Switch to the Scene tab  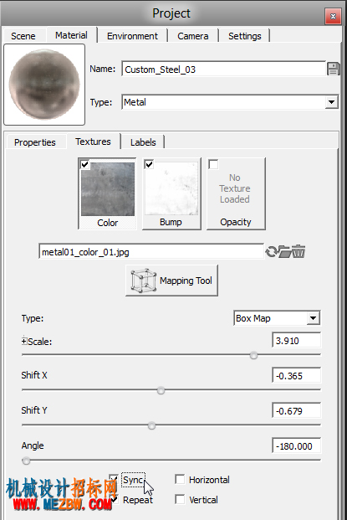23,36
